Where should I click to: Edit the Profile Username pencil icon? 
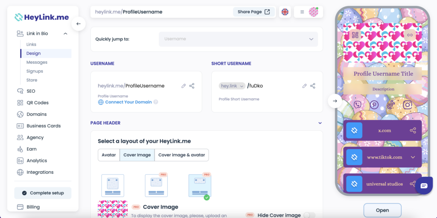(x=184, y=86)
